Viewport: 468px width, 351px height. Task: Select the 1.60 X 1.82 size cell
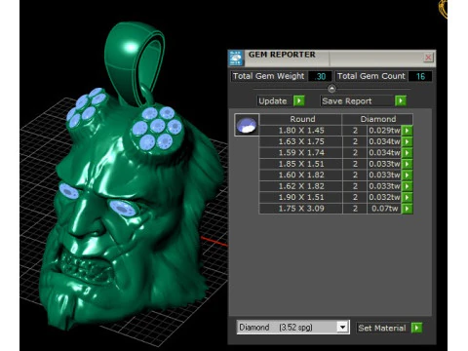[301, 175]
